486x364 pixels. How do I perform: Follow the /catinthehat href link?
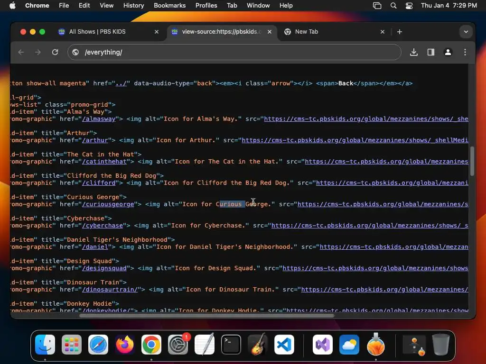[x=104, y=162]
